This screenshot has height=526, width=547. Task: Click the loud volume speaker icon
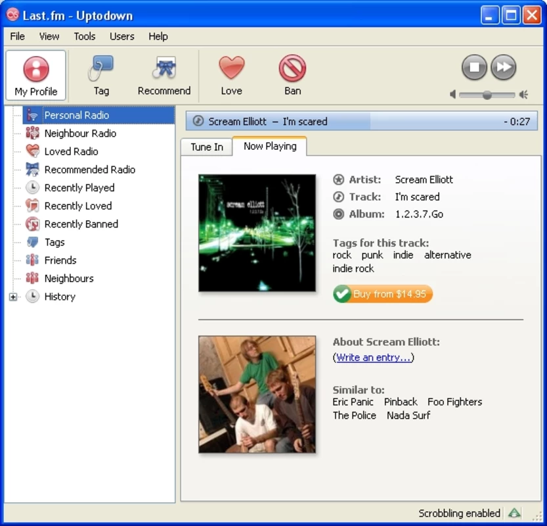point(523,94)
